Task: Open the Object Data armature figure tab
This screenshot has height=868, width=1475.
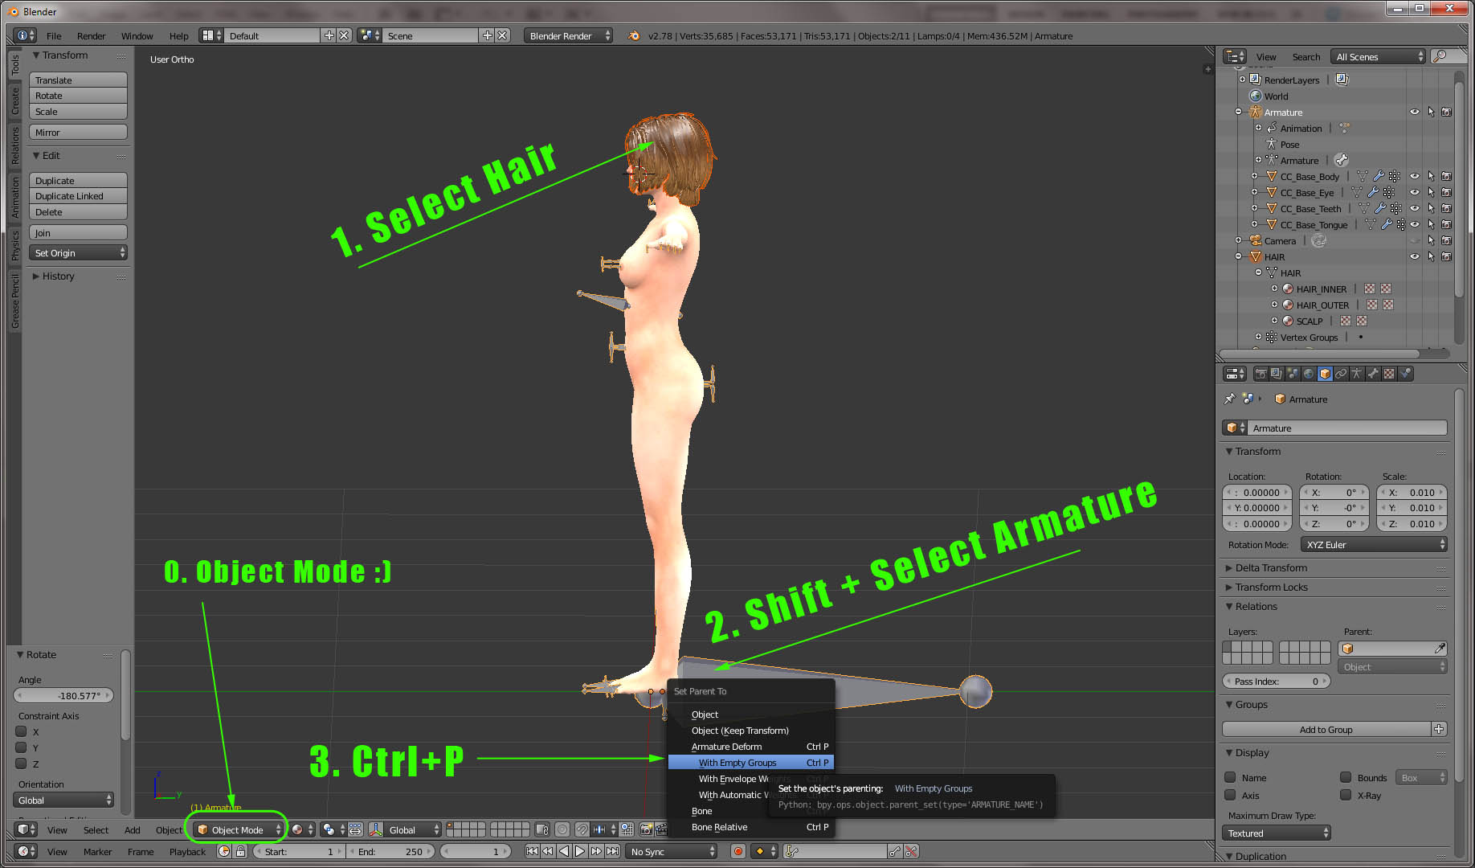Action: click(x=1357, y=374)
